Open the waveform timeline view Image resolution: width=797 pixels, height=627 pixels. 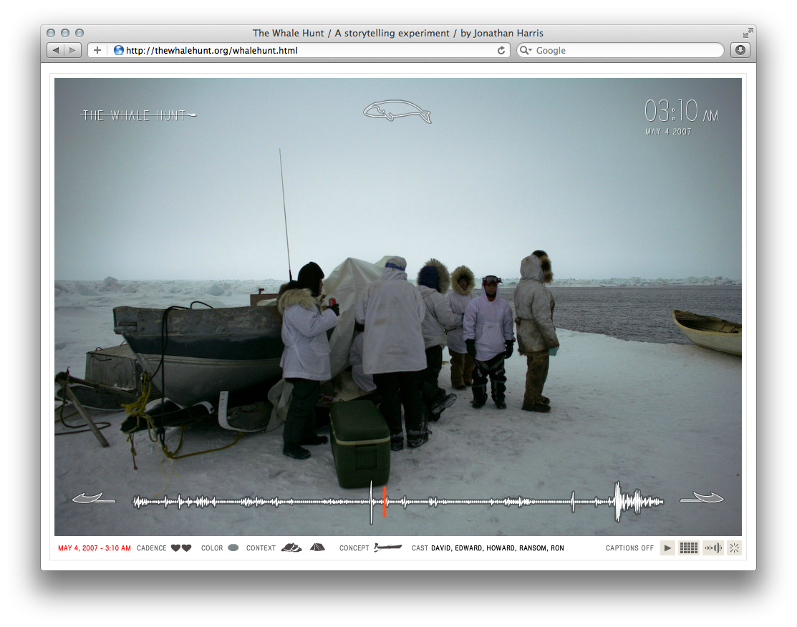coord(713,548)
